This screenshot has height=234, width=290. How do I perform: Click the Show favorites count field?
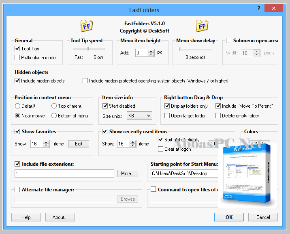[37, 144]
